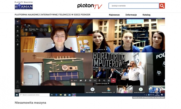
Task: Open Calls phone icon in sidebar
Action: coord(17,40)
